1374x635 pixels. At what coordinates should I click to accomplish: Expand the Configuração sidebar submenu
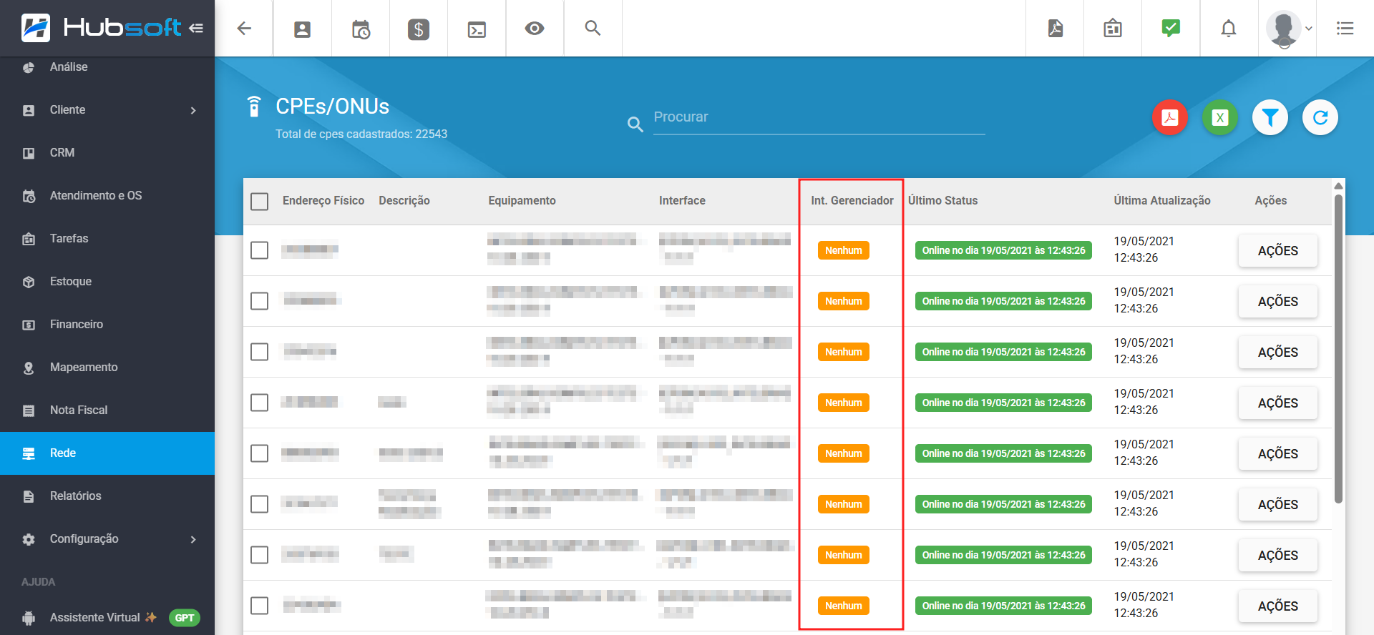pyautogui.click(x=193, y=539)
